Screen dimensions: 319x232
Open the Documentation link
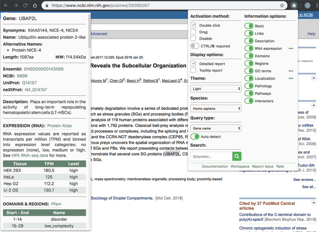pos(215,166)
